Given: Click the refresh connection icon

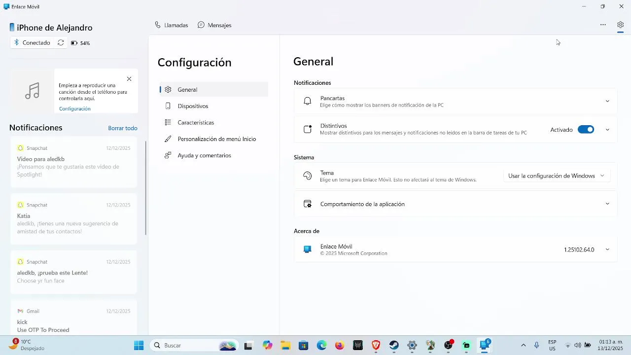Looking at the screenshot, I should [x=61, y=43].
